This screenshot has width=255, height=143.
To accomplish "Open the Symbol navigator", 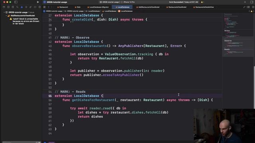I will click(x=13, y=7).
